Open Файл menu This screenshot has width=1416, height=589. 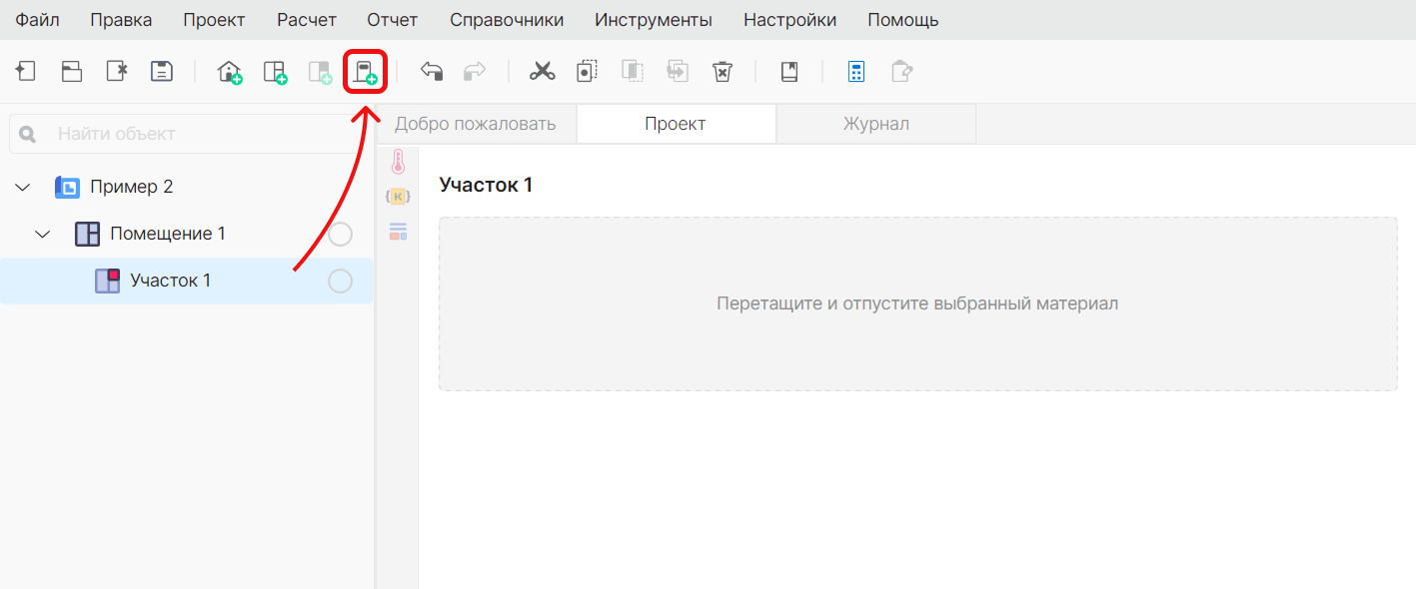(37, 20)
